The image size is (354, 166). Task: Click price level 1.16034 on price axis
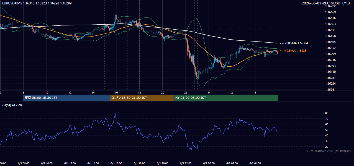(x=331, y=84)
